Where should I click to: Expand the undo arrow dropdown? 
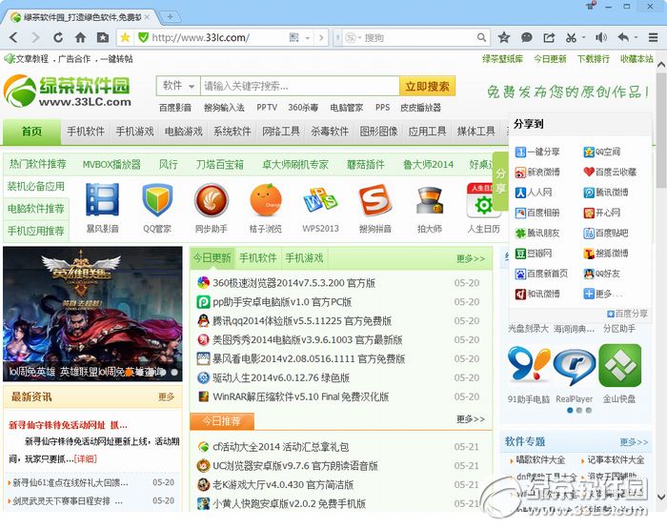tap(636, 37)
